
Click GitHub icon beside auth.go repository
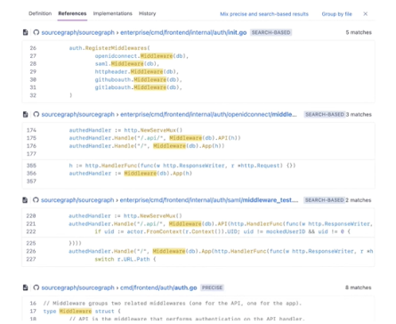36,288
